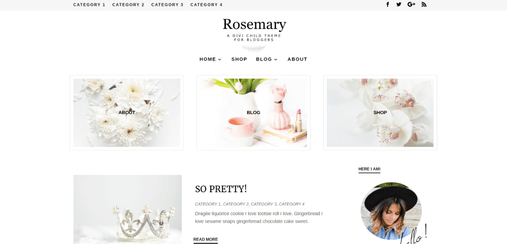The image size is (507, 244).
Task: Open the Facebook social icon
Action: coord(387,5)
